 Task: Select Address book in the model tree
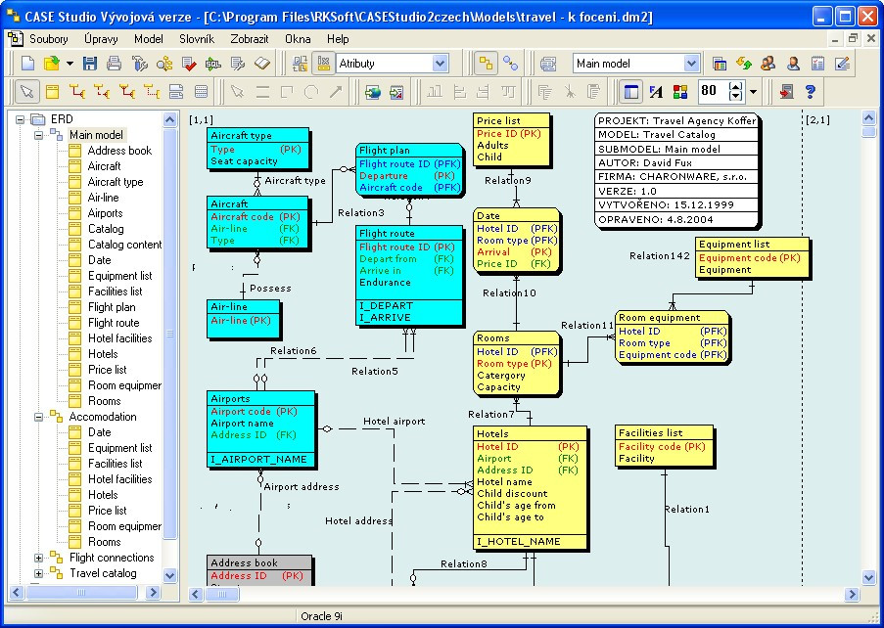119,151
